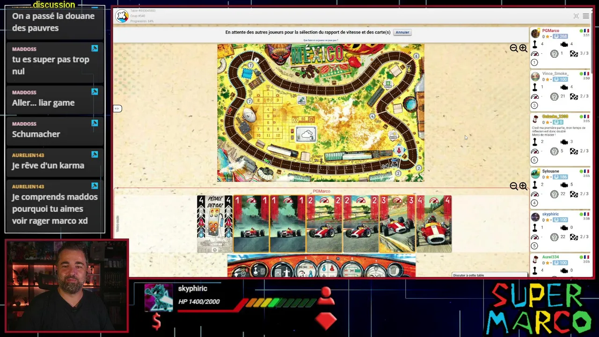Click the 'Je rêve d'un karma' chat message
Viewport: 599px width, 337px height.
[48, 165]
